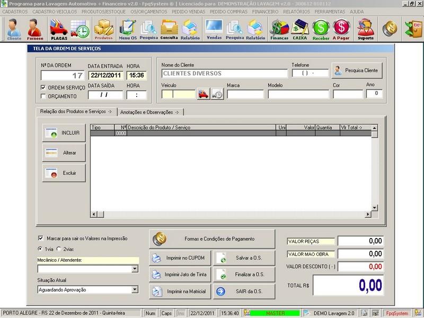Open the Vendas monitor icon
The width and height of the screenshot is (424, 318).
pyautogui.click(x=214, y=29)
